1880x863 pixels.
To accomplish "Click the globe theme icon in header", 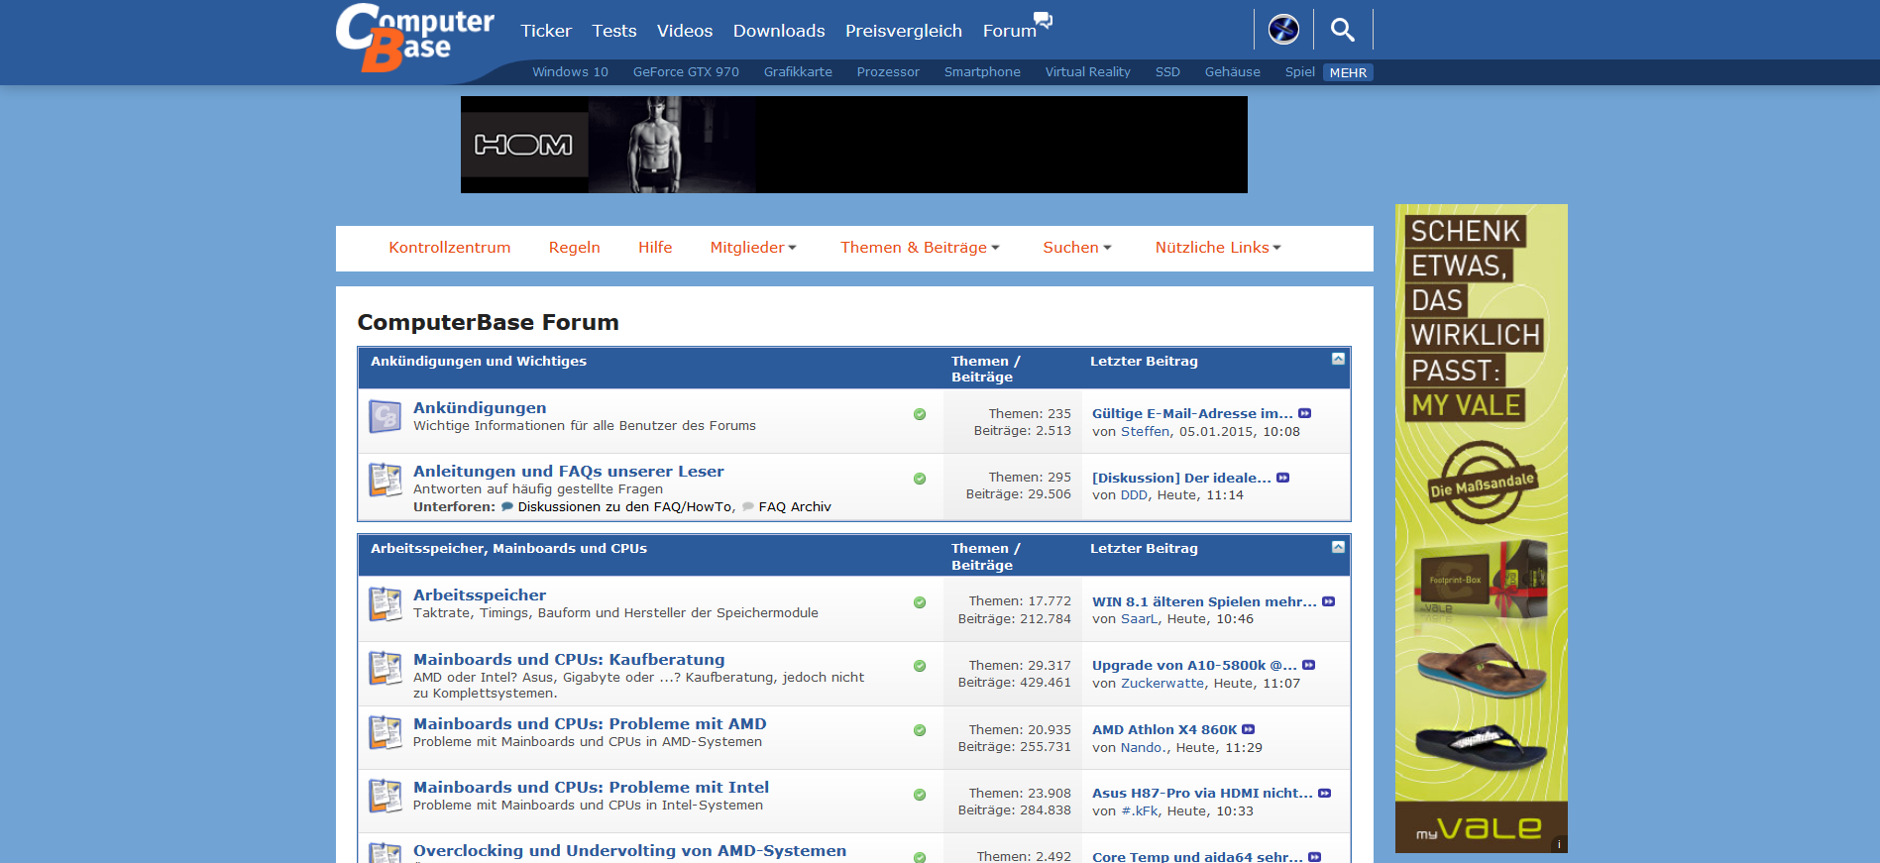I will pos(1283,30).
